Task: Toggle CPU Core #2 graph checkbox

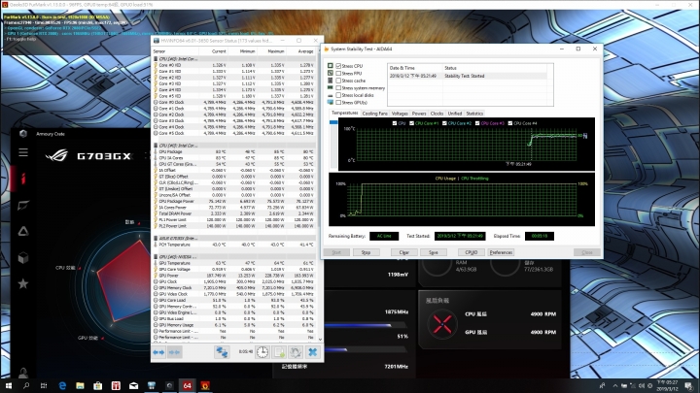Action: pos(444,123)
